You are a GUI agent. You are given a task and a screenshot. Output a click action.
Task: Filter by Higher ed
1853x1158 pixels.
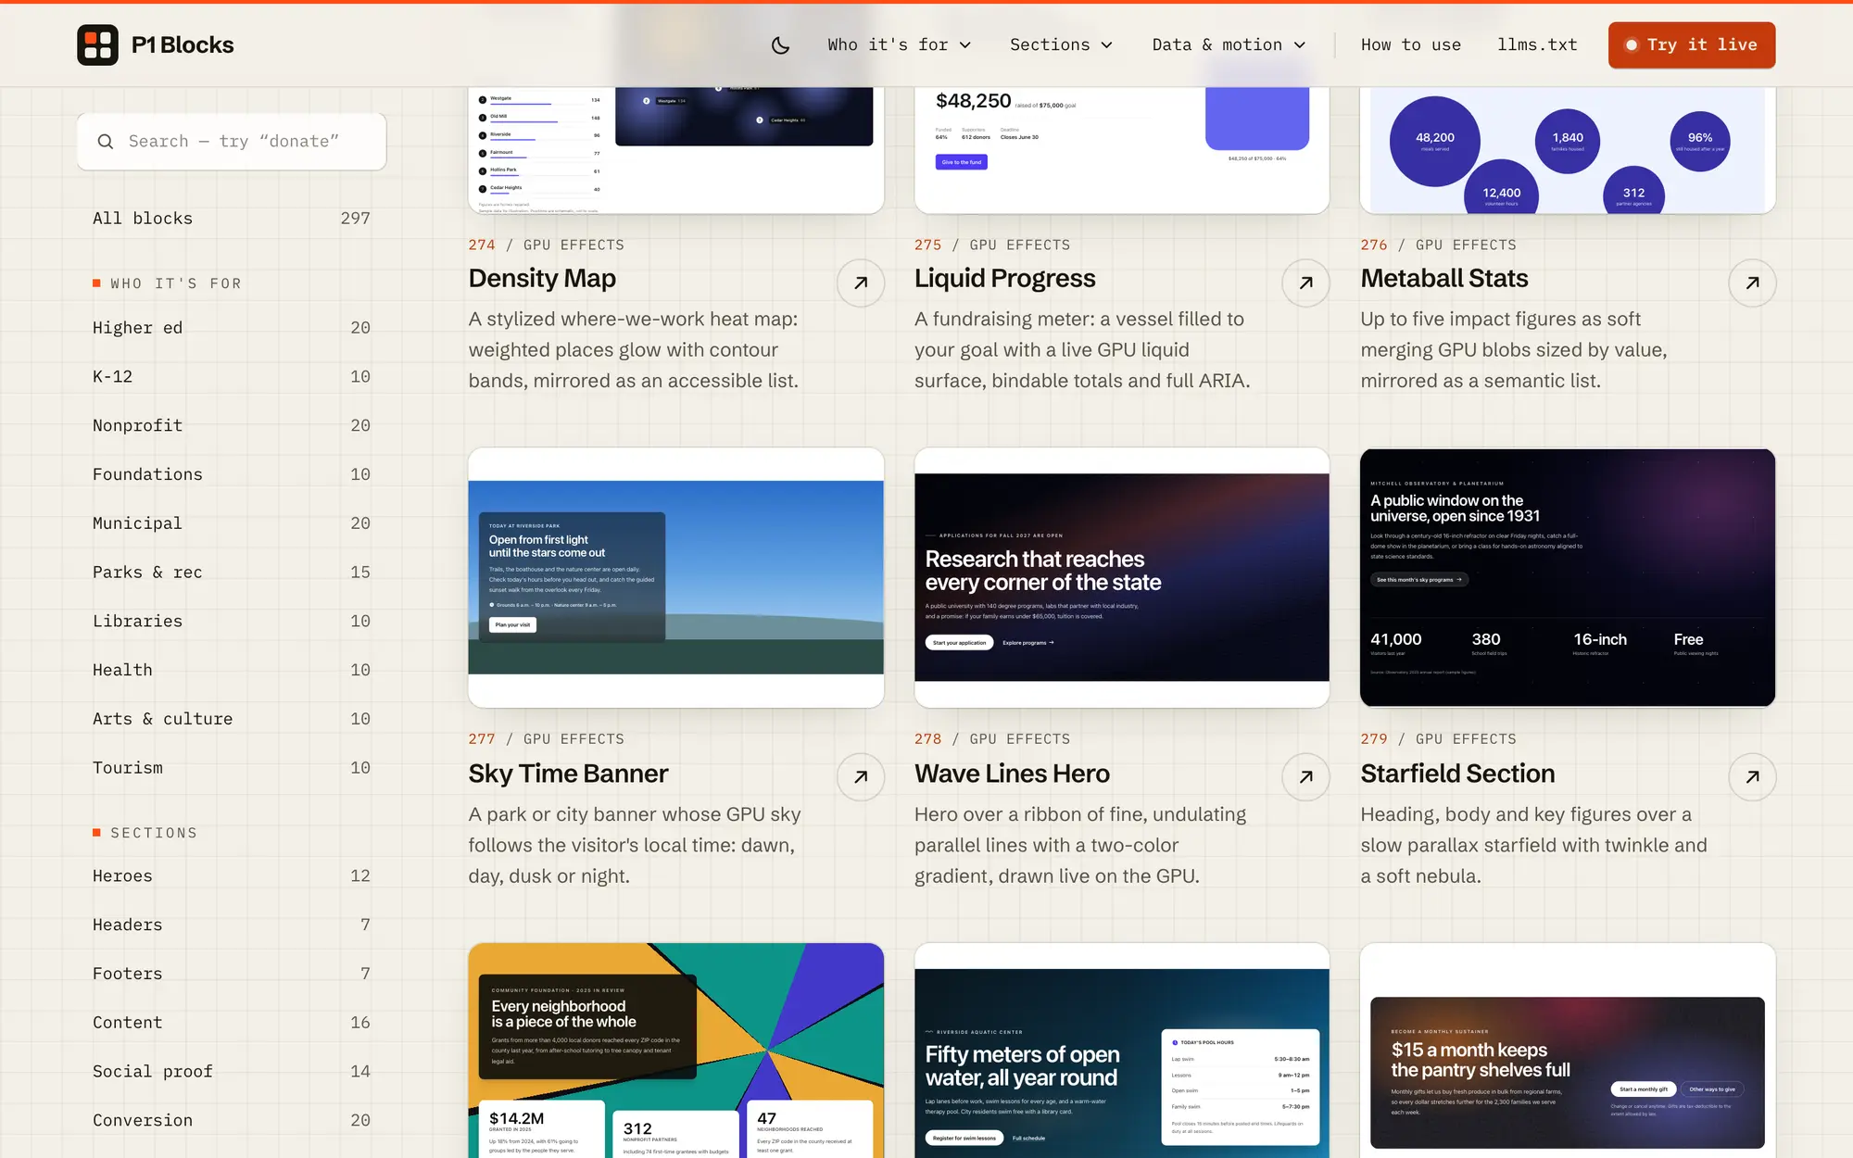pyautogui.click(x=232, y=328)
